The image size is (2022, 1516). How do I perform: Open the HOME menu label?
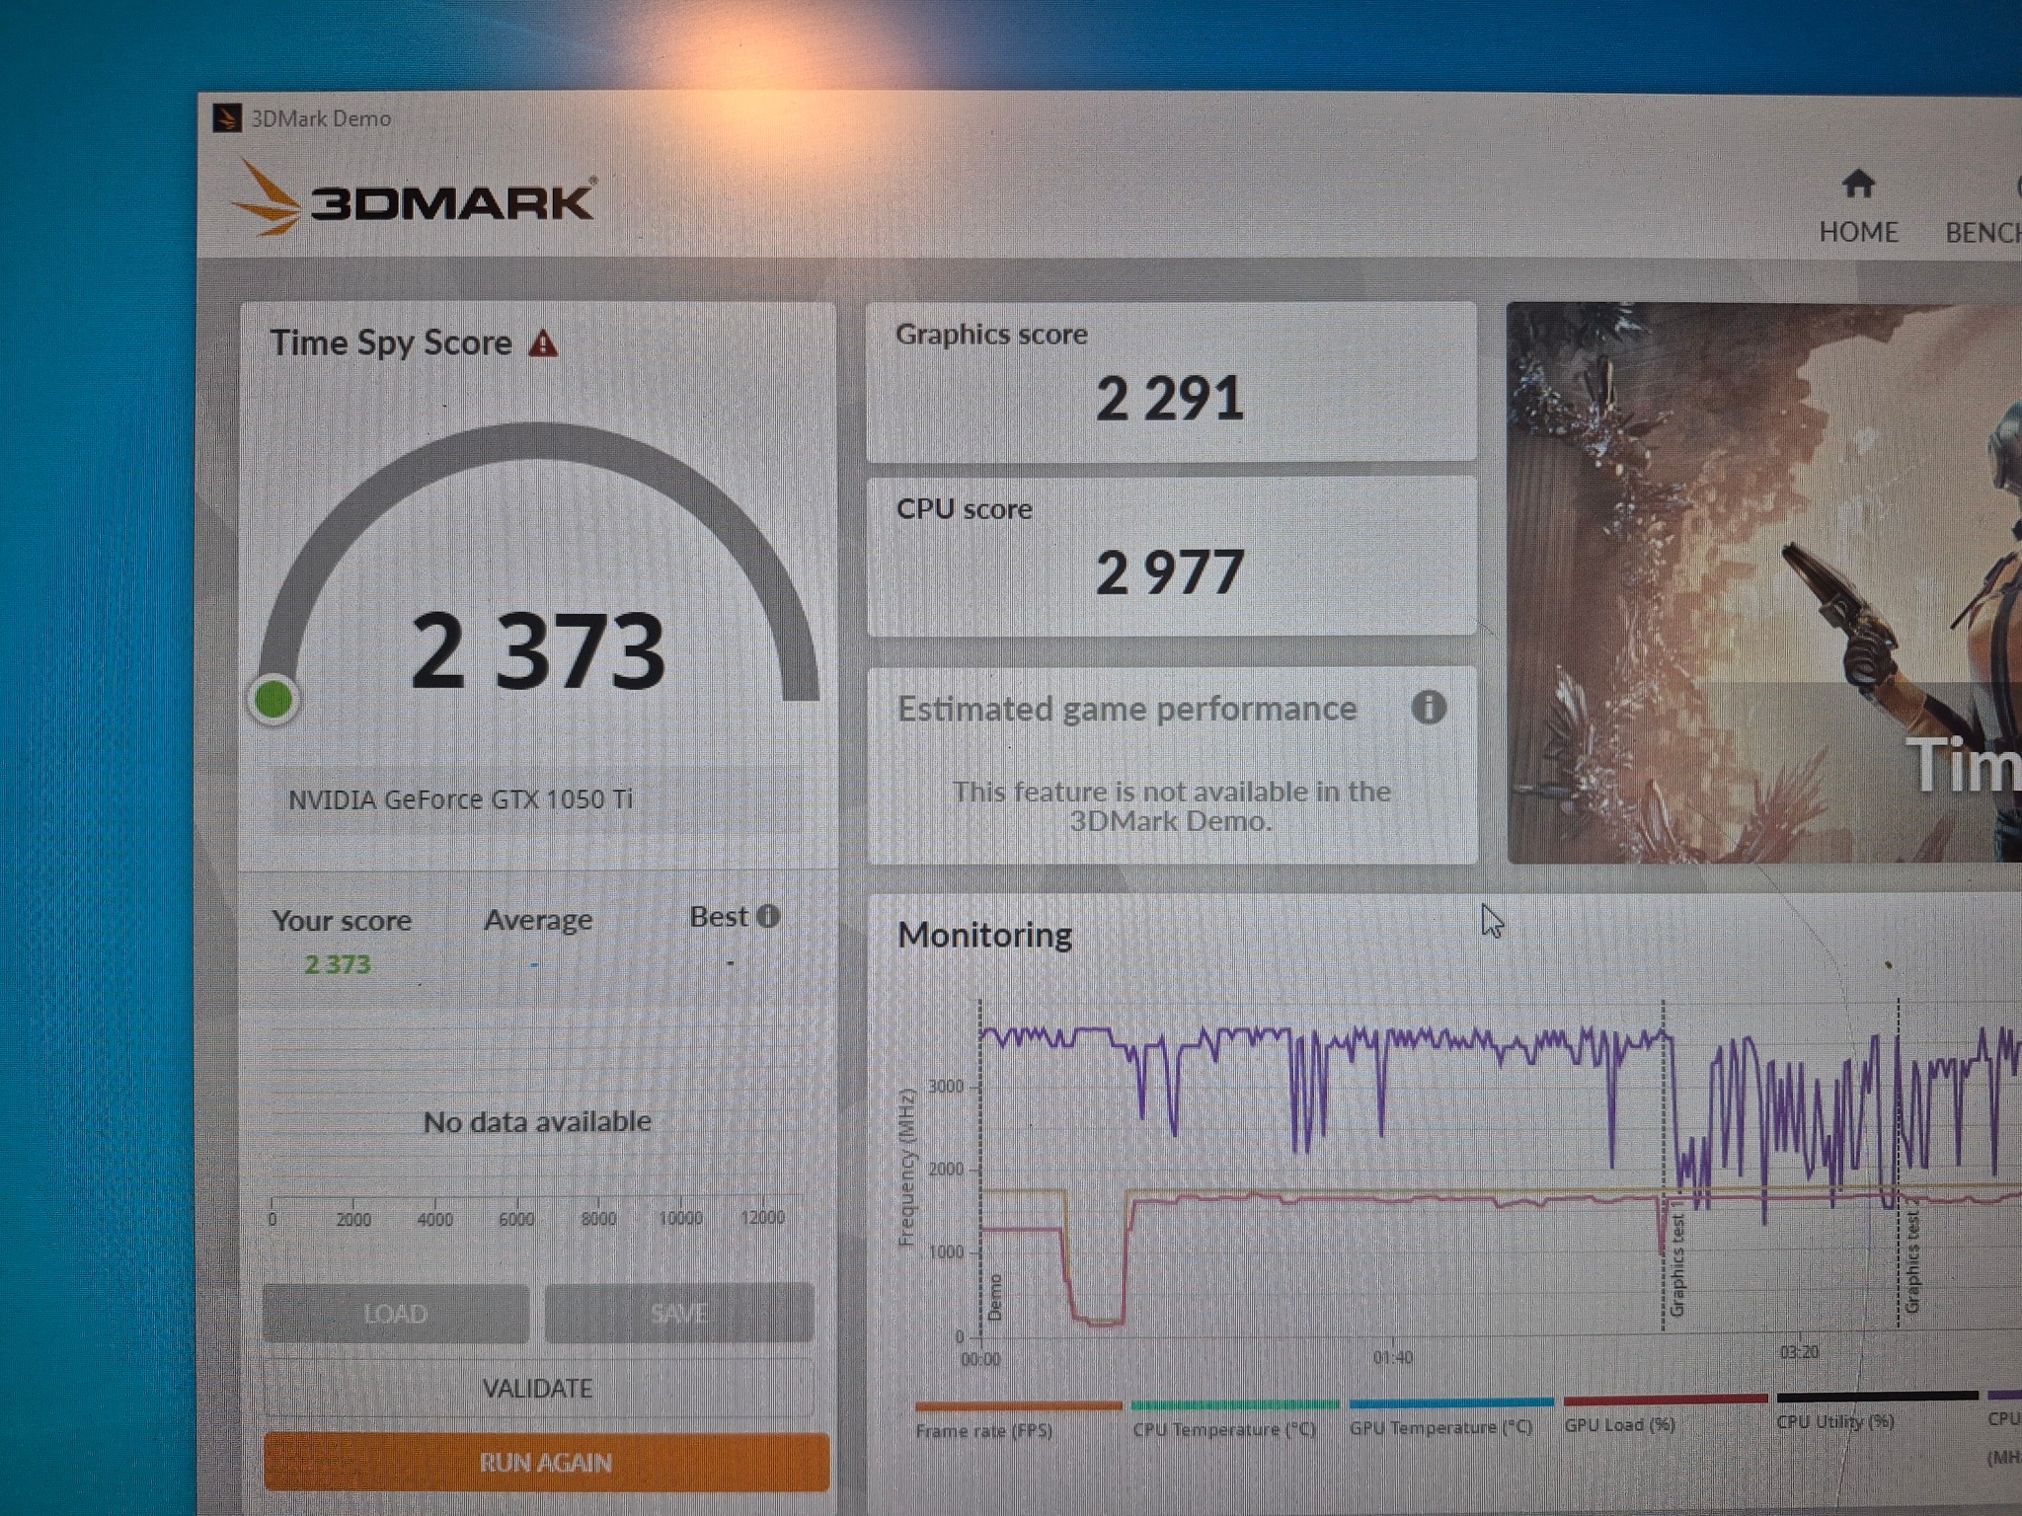1858,232
